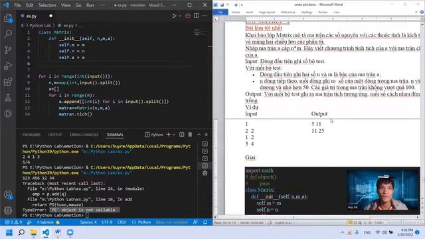Image resolution: width=425 pixels, height=239 pixels.
Task: Open the Home ribbon tab in Word
Action: [236, 12]
